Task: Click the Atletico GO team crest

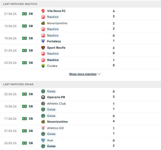Action: [43, 128]
